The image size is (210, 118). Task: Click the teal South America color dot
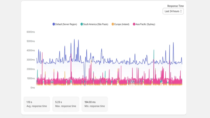click(82, 24)
